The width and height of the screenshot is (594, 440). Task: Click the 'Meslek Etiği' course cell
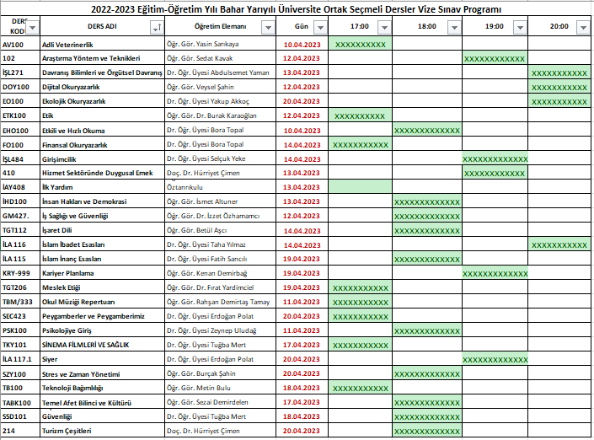[102, 287]
